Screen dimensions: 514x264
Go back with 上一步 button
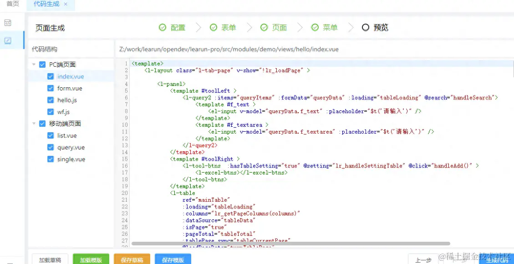tap(423, 259)
